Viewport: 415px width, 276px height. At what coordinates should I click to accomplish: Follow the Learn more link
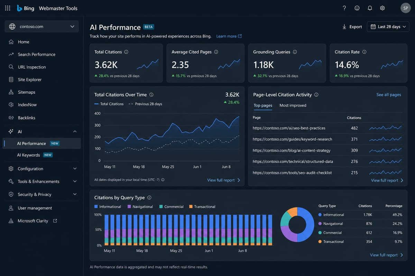coord(229,36)
